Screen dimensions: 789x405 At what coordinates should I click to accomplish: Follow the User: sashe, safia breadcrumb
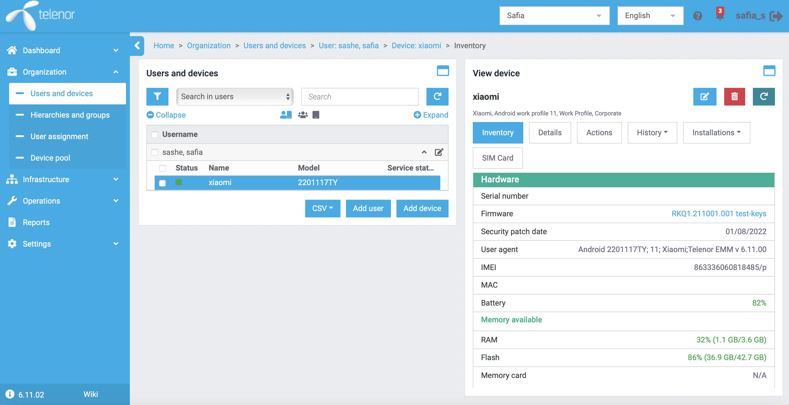pos(348,46)
